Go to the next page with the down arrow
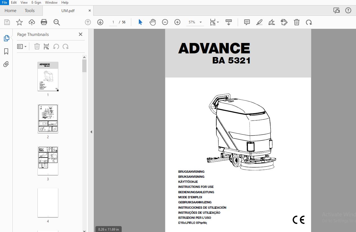Viewport: 356px width, 232px height. (100, 22)
